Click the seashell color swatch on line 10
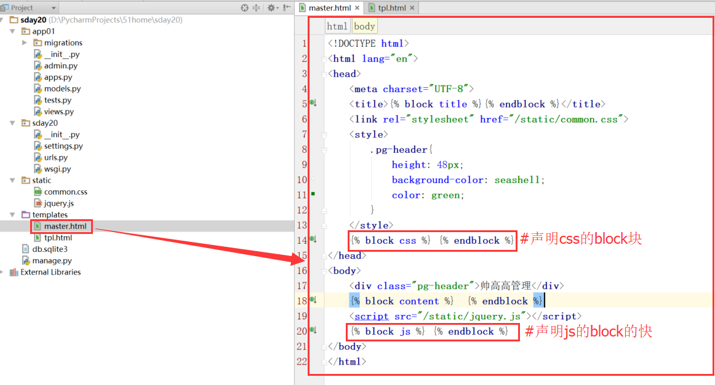The width and height of the screenshot is (715, 385). tap(313, 179)
